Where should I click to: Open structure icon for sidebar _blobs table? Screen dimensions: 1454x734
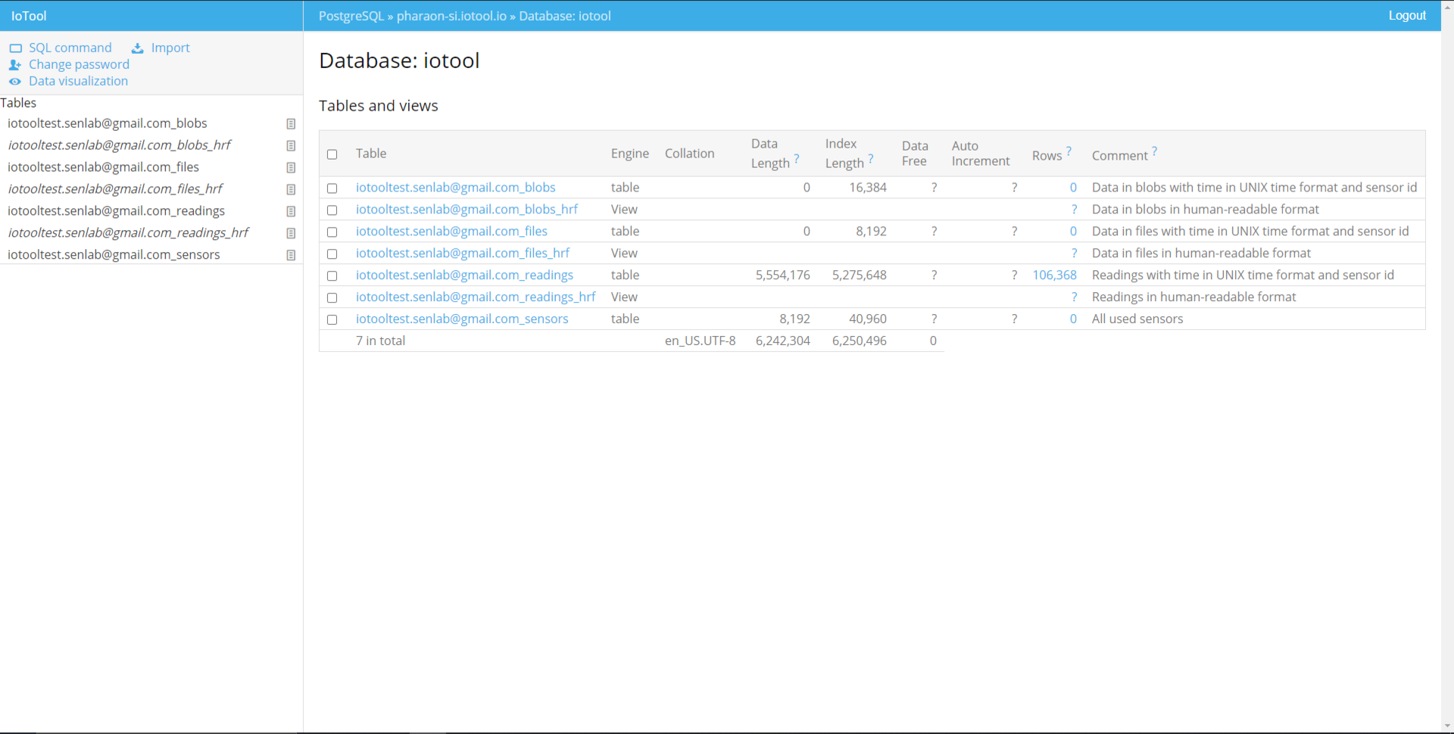(x=291, y=124)
